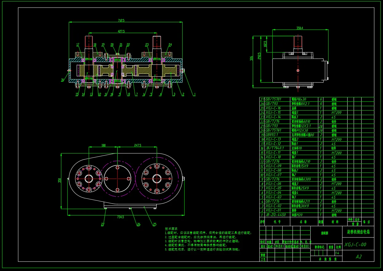
Task: Click the 圆柱齿轮25X9 gear name
Action: tap(300, 188)
